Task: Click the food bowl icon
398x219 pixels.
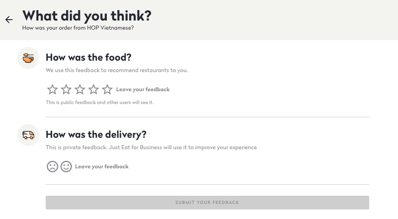Action: point(28,58)
